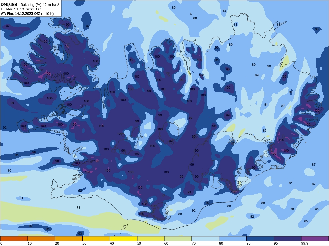Viewport: 329px width, 246px height.
Task: Select the orange 10–20 legend color block
Action: tap(41, 239)
